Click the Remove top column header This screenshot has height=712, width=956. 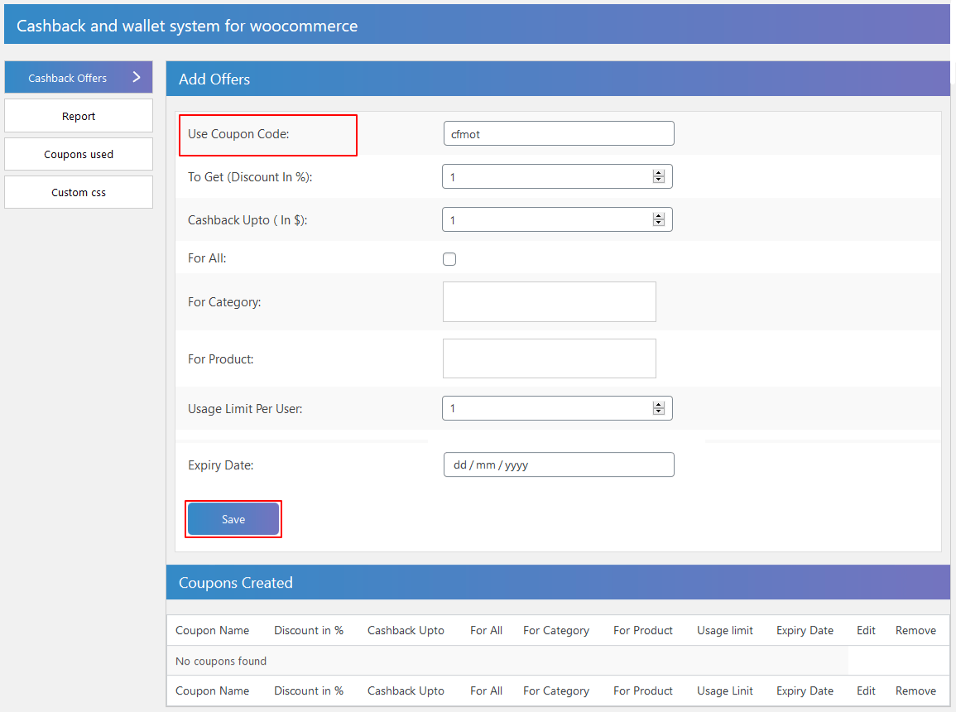(915, 630)
